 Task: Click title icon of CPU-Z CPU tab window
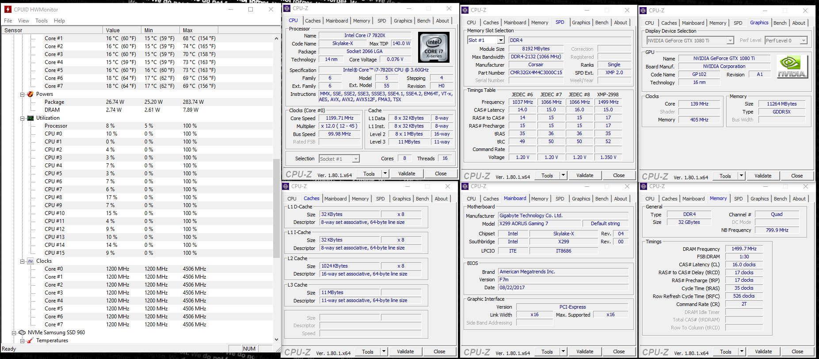pos(287,8)
